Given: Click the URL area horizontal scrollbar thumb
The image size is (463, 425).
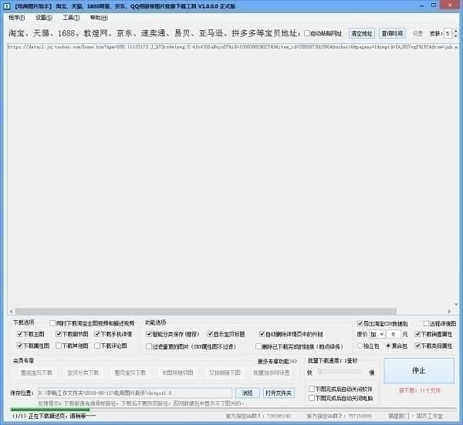Looking at the screenshot, I should (206, 312).
